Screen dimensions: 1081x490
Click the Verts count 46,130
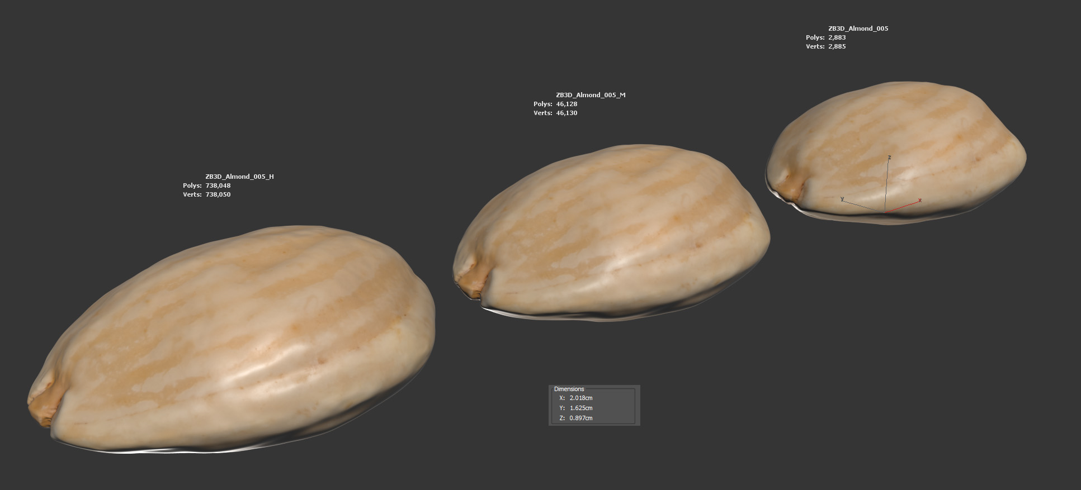(567, 113)
